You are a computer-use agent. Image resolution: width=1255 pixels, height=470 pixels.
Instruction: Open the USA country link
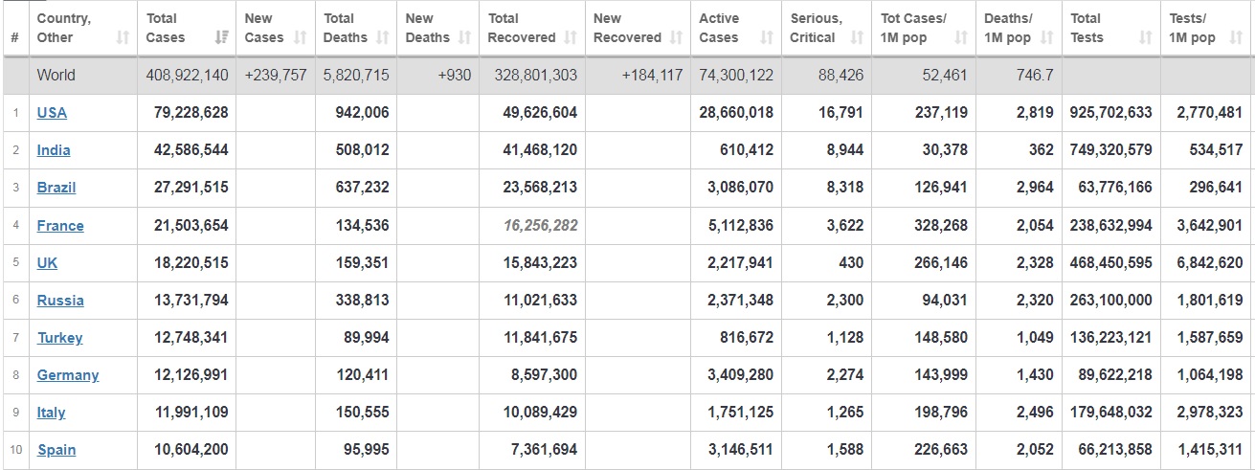click(52, 113)
